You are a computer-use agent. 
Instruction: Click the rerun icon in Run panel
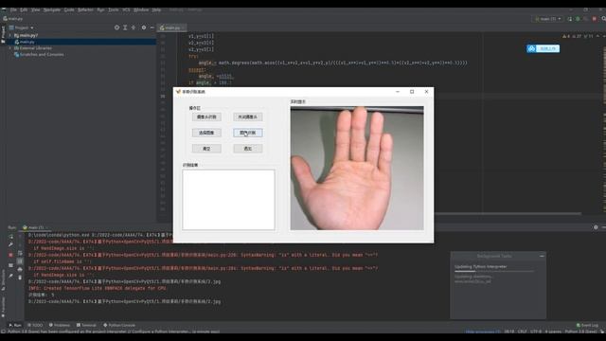pyautogui.click(x=10, y=237)
